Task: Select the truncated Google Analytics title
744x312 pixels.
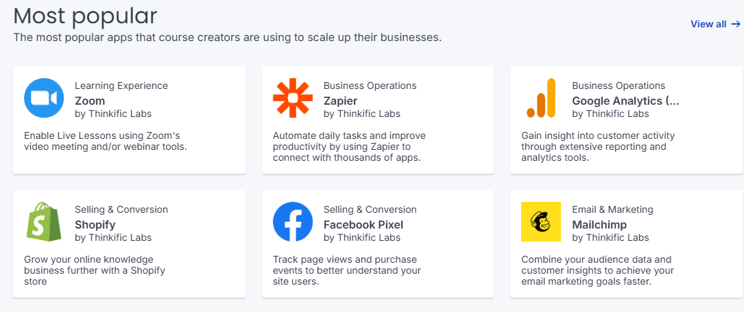Action: coord(625,101)
